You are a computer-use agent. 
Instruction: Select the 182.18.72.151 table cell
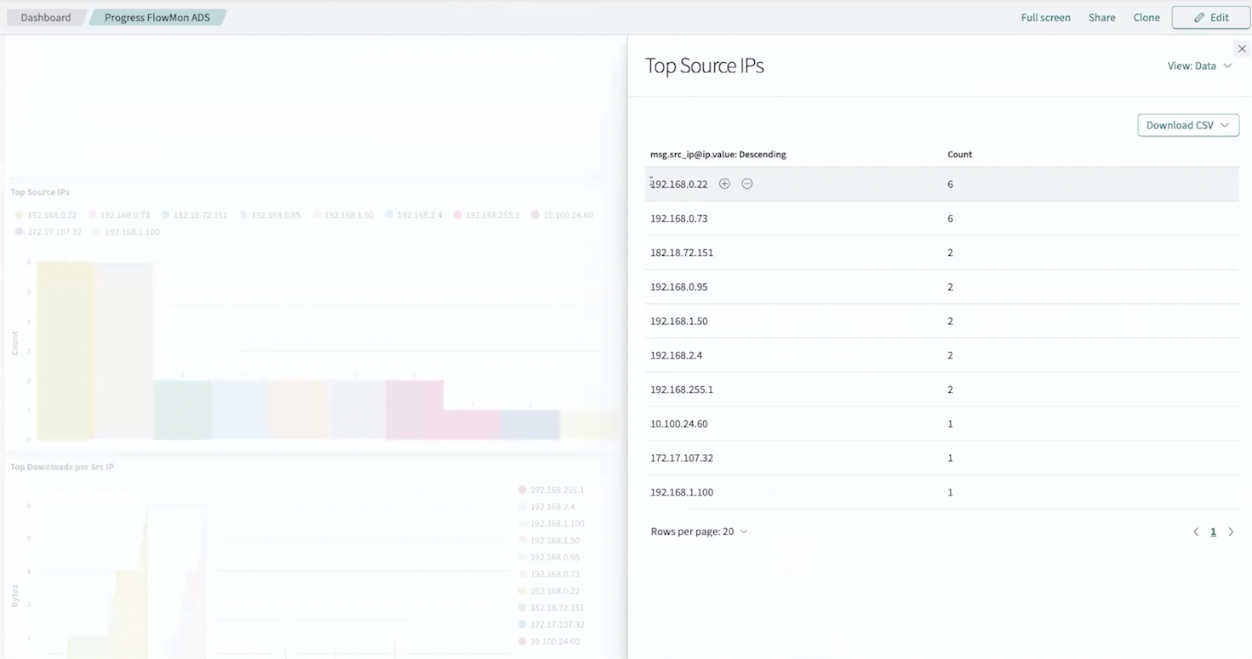pos(682,253)
